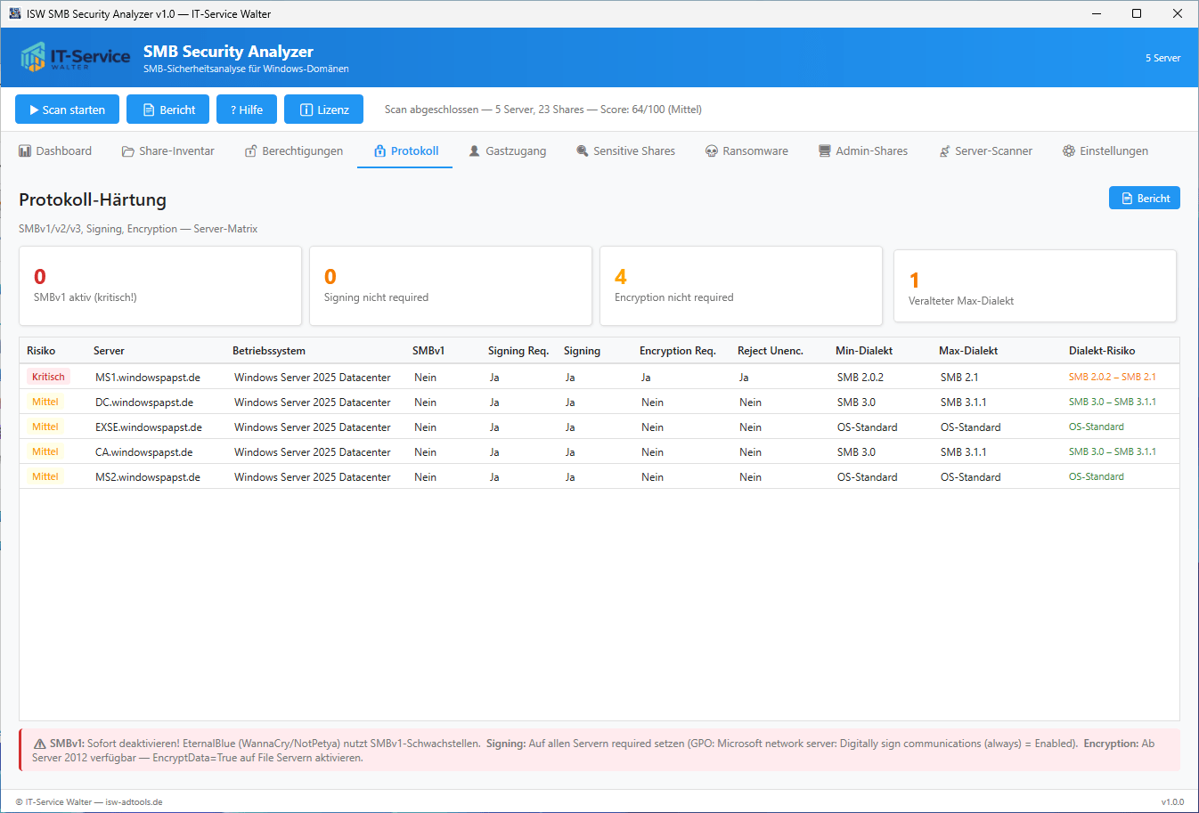This screenshot has height=813, width=1199.
Task: Open the Server-Scanner tab
Action: [985, 151]
